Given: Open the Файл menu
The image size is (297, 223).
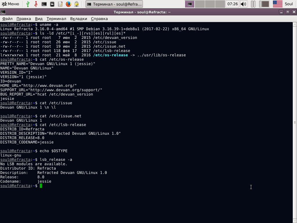Looking at the screenshot, I should click(x=7, y=19).
